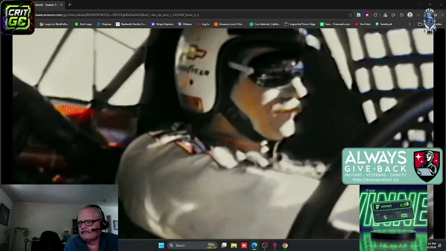
Task: Open Baylands Family Cr... bookmark
Action: pyautogui.click(x=131, y=24)
